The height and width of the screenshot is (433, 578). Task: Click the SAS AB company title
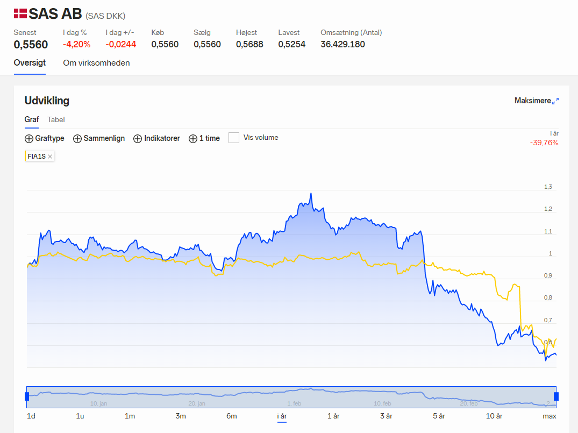[55, 14]
